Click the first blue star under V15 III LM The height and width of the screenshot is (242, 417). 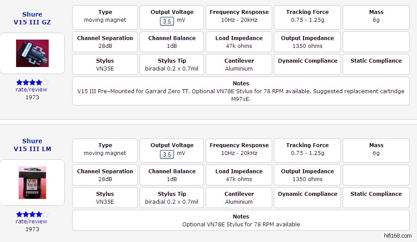coord(19,214)
